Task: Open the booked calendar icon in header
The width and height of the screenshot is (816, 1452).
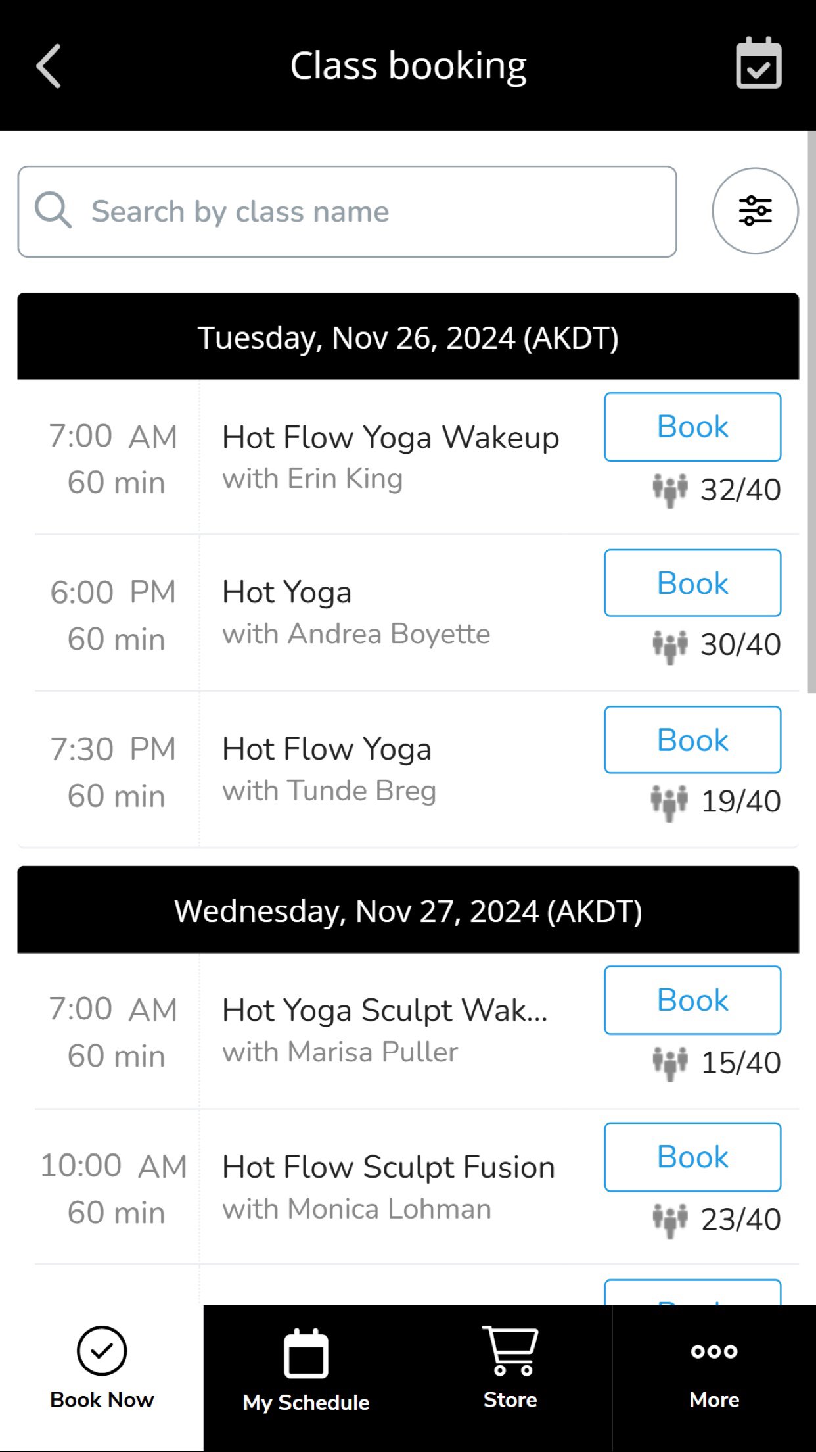Action: click(x=758, y=64)
